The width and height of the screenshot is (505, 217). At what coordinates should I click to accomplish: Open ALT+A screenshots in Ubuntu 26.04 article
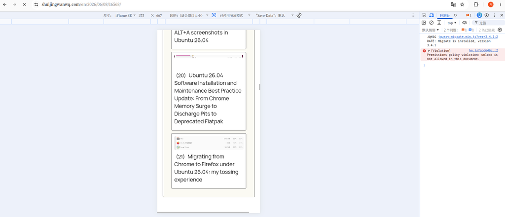coord(201,36)
